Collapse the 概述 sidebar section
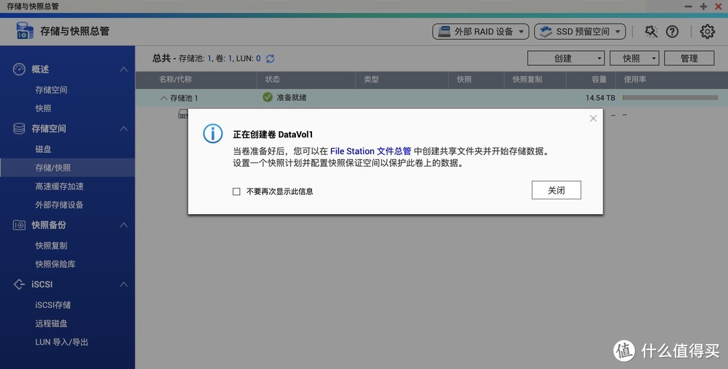 [x=123, y=69]
